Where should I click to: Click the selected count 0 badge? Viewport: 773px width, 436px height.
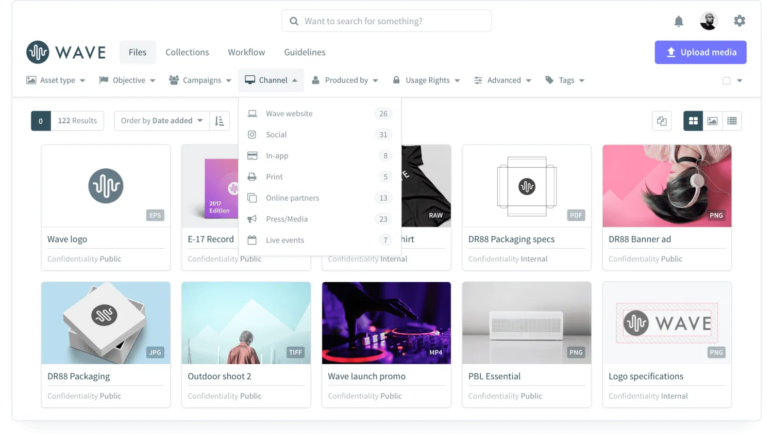tap(41, 121)
